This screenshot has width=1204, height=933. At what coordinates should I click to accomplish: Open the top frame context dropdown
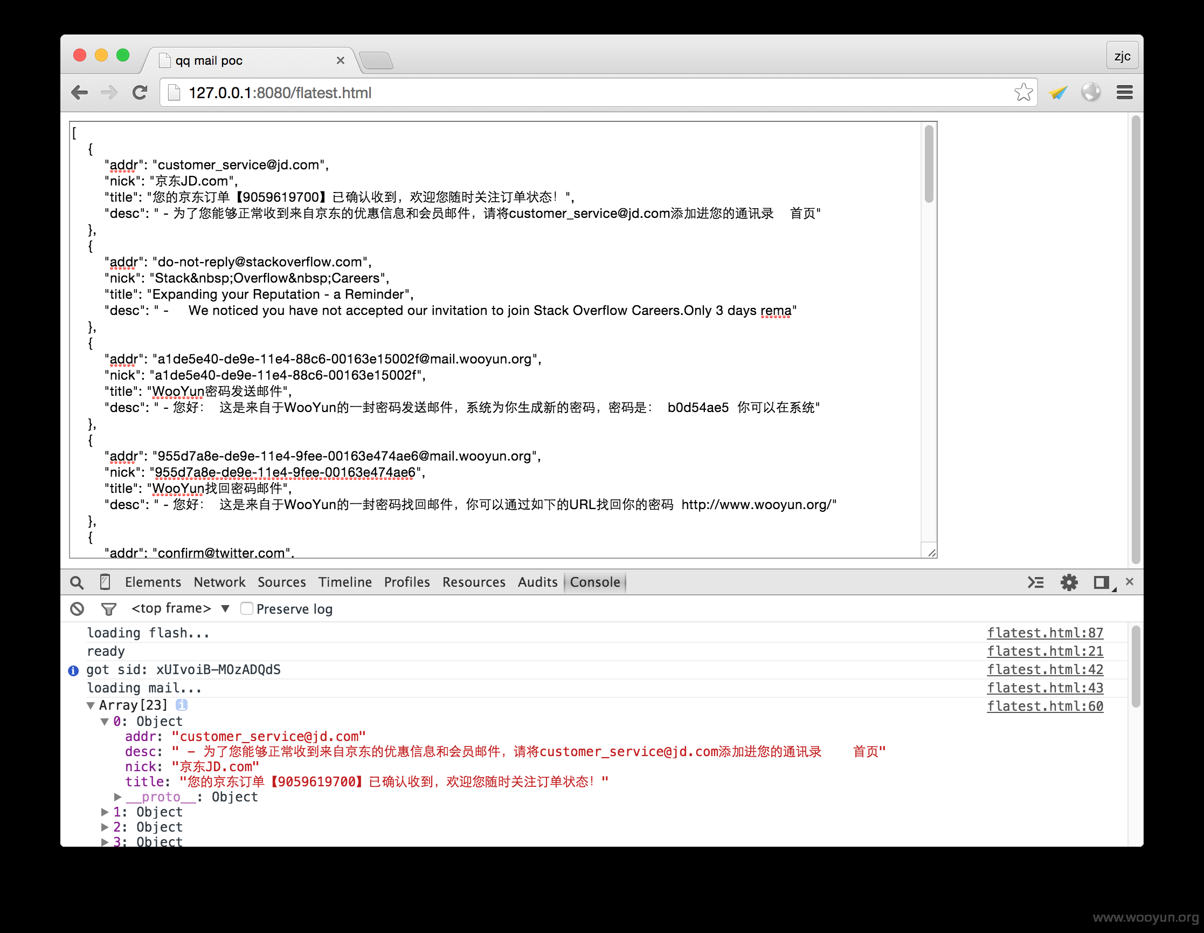180,608
